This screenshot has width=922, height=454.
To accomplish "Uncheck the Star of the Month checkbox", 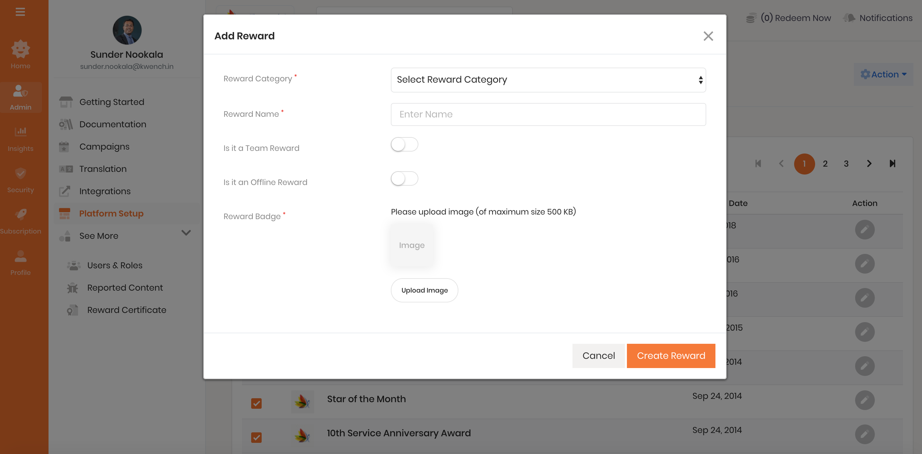I will pyautogui.click(x=256, y=403).
